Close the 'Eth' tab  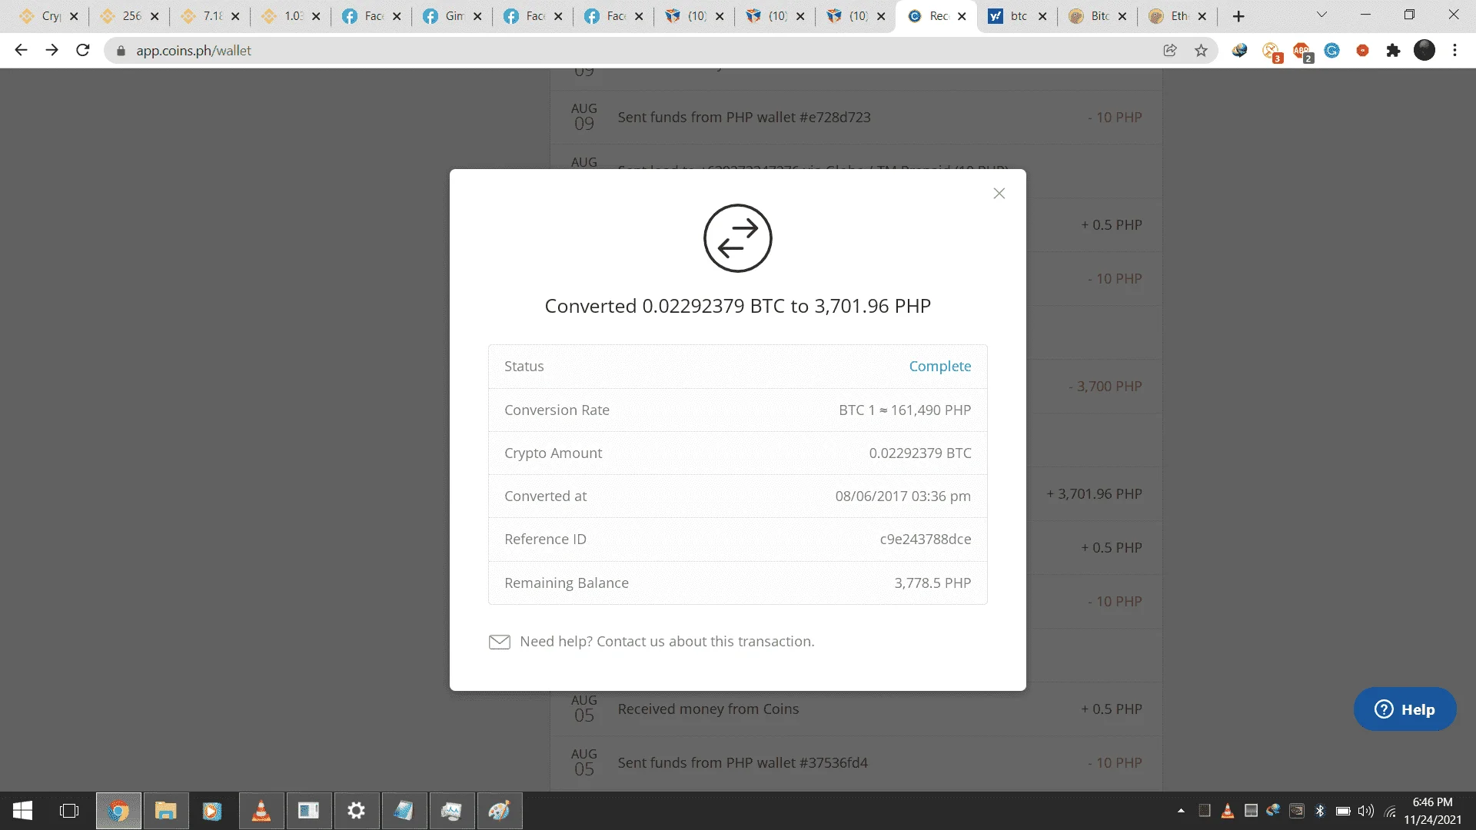point(1202,16)
